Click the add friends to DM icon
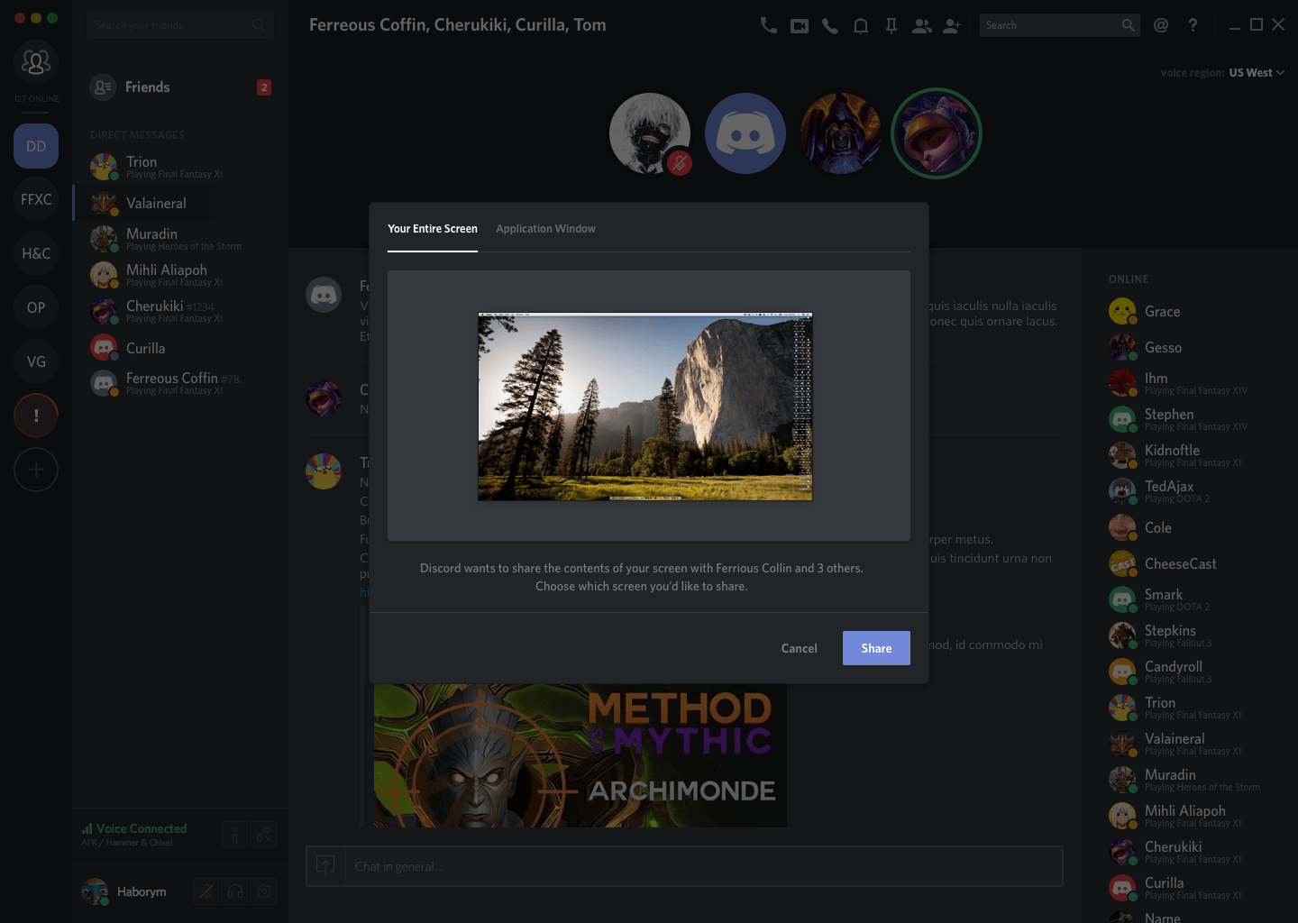The height and width of the screenshot is (923, 1298). (952, 26)
